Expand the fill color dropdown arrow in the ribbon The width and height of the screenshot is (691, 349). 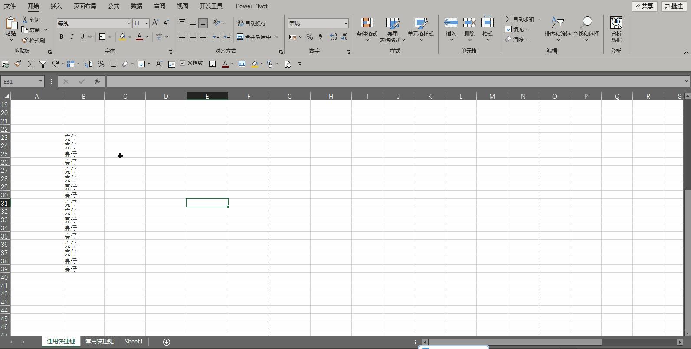(x=130, y=37)
